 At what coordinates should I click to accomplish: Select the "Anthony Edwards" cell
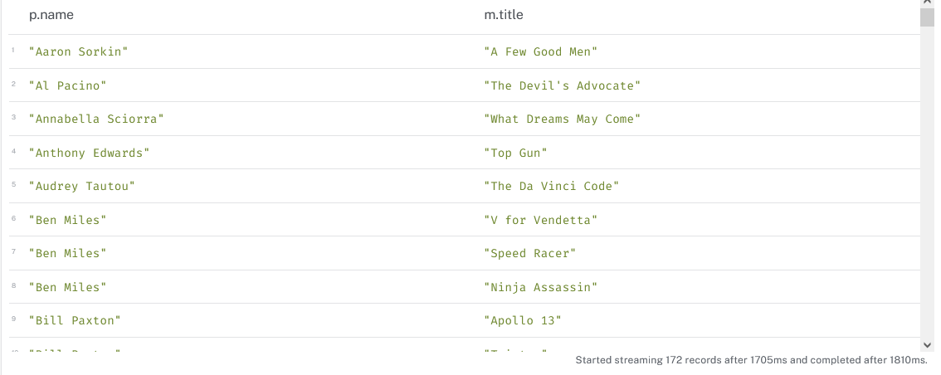point(89,153)
